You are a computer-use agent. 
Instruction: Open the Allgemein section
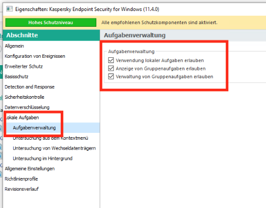14,46
